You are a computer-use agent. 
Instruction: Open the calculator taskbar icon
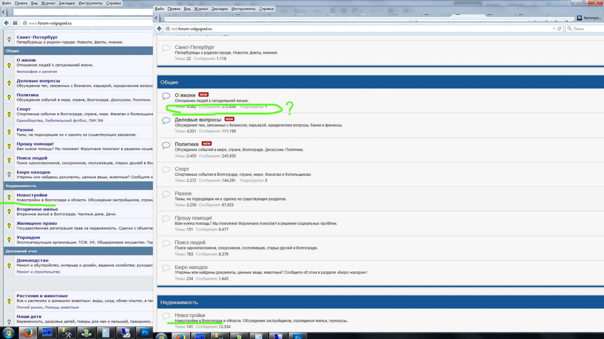[x=106, y=332]
